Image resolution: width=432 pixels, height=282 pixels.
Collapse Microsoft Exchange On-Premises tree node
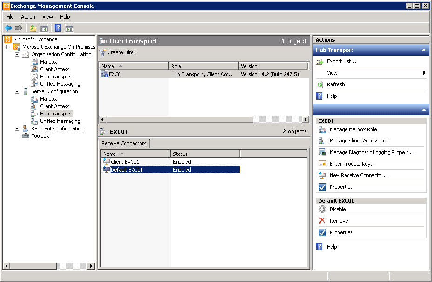(8, 47)
